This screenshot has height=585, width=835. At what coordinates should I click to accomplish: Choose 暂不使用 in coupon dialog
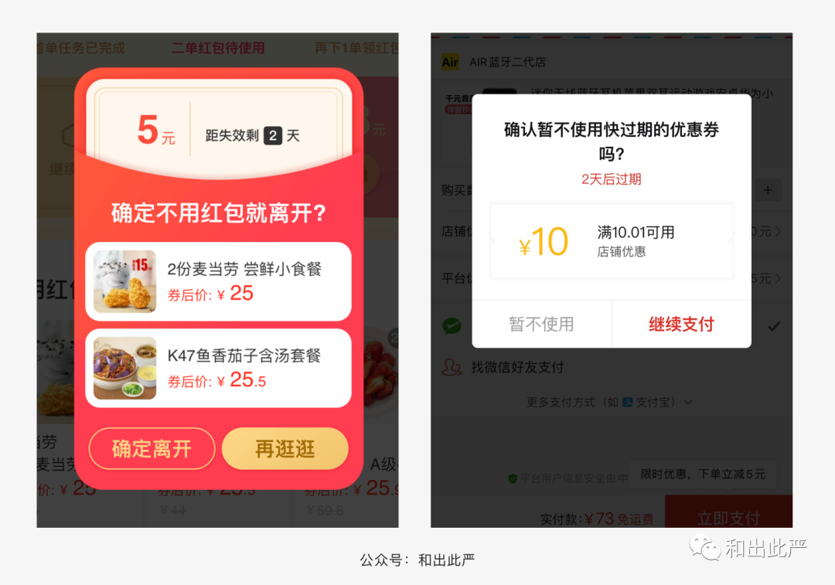541,324
